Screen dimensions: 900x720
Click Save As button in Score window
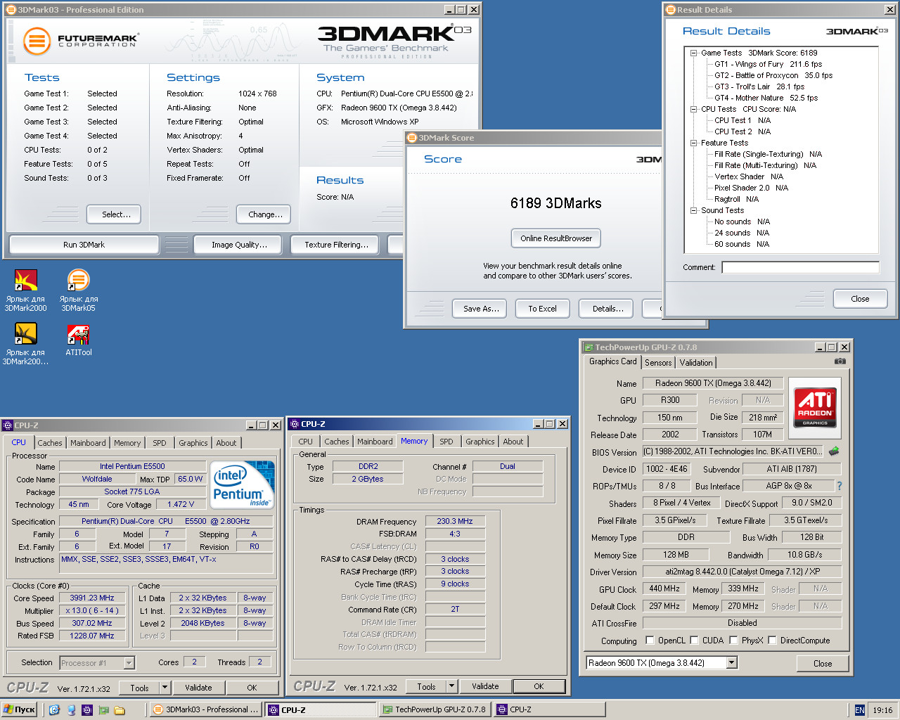[481, 309]
